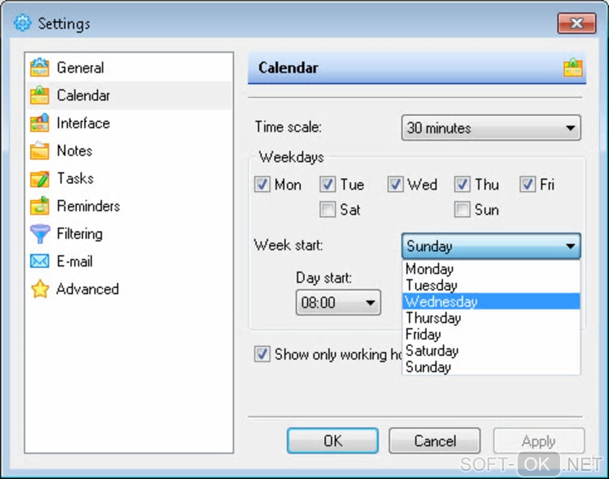Image resolution: width=609 pixels, height=479 pixels.
Task: Click the Tasks pencil icon
Action: pyautogui.click(x=39, y=178)
